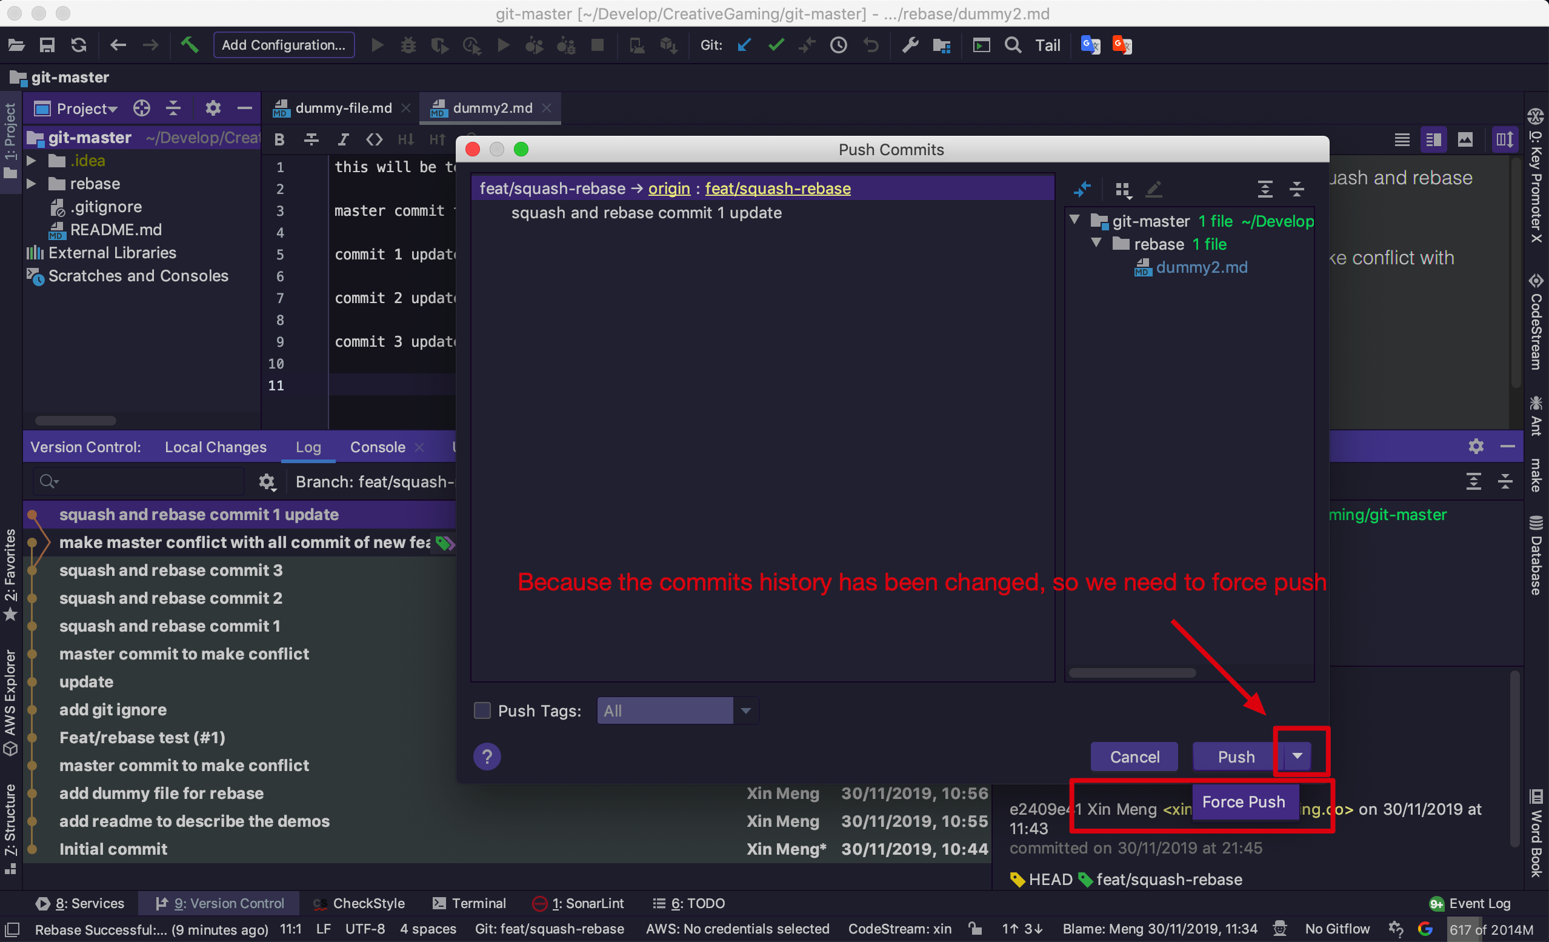
Task: Click bold formatting icon in markdown editor
Action: tap(280, 139)
